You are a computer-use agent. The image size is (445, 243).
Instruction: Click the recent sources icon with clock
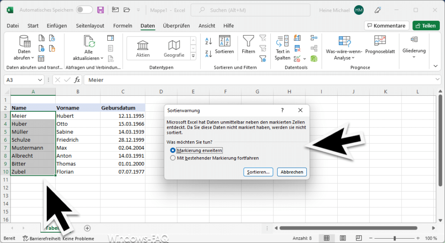[52, 38]
